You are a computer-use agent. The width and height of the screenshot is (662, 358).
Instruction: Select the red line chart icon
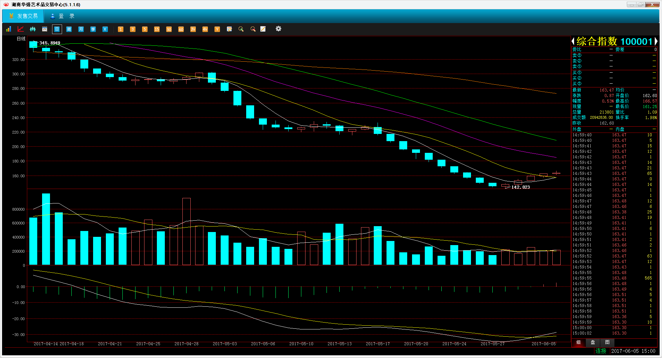click(21, 29)
